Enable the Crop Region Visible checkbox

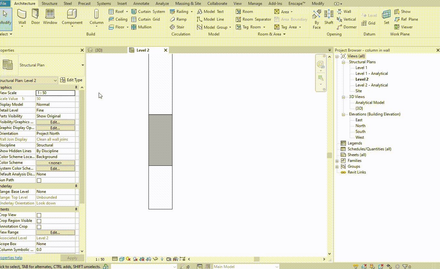click(39, 221)
